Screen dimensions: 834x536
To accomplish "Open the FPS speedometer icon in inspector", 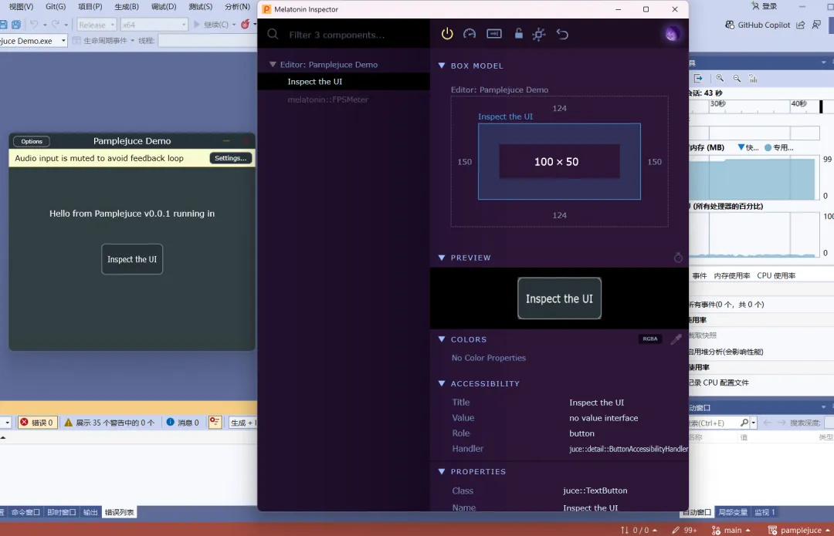I will click(x=470, y=34).
